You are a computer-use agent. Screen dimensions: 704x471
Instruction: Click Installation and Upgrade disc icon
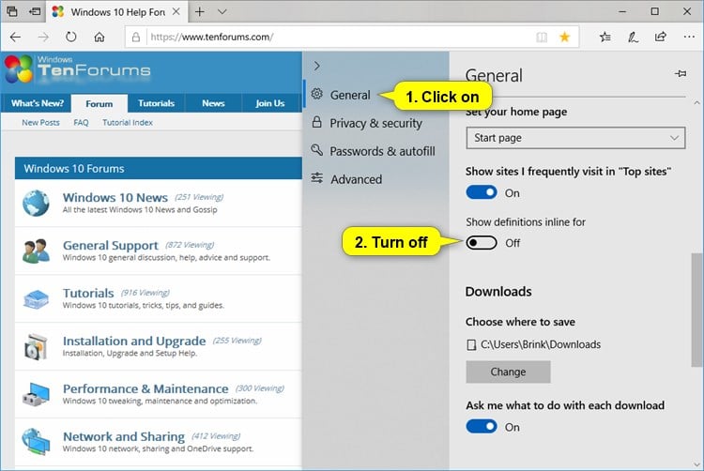[36, 347]
